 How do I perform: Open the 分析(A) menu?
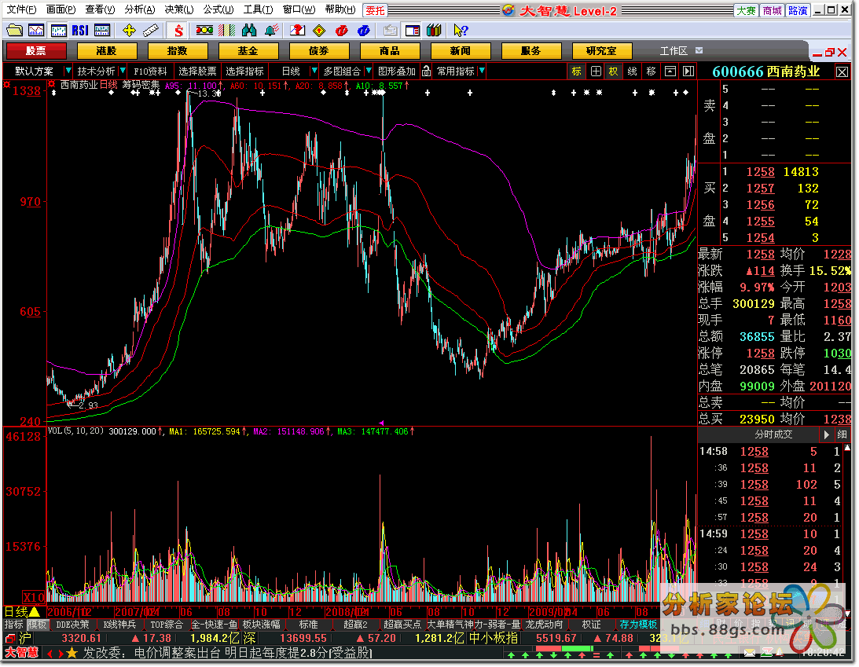[140, 10]
